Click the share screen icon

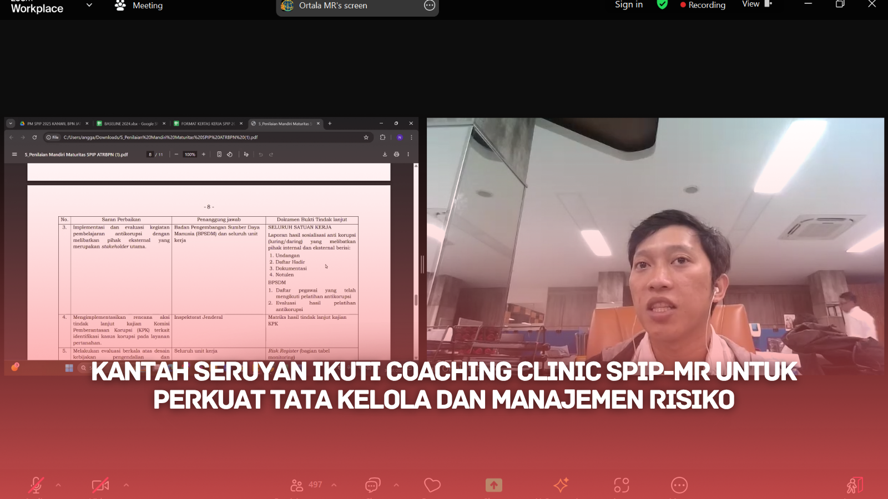493,485
